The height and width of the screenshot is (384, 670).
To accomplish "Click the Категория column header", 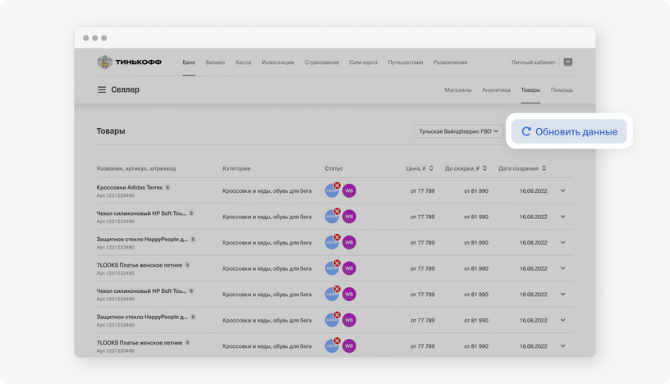I will coord(236,169).
